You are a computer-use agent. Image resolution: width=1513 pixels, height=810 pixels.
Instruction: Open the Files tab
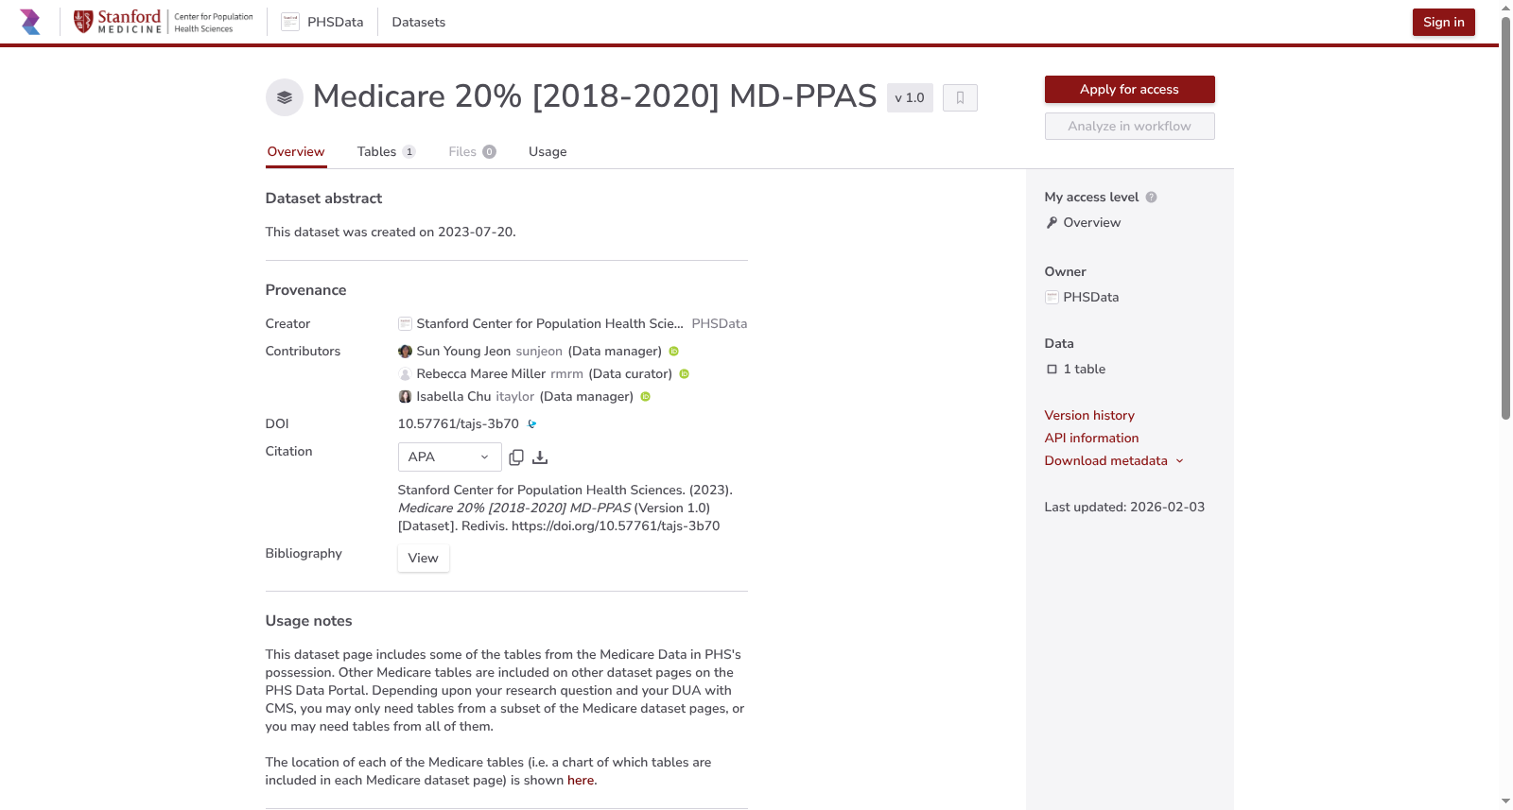(472, 152)
